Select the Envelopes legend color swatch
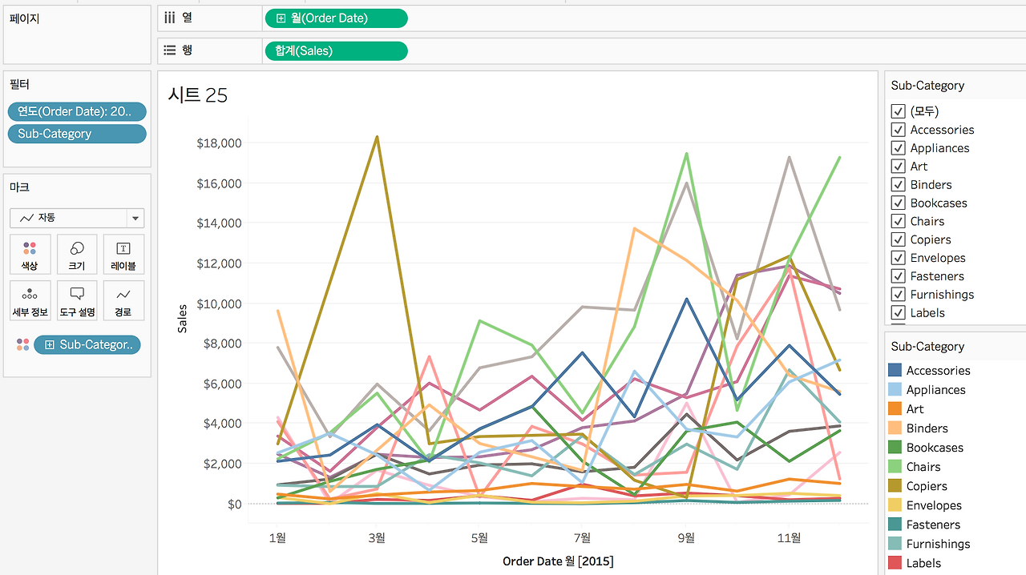1026x575 pixels. pyautogui.click(x=895, y=505)
